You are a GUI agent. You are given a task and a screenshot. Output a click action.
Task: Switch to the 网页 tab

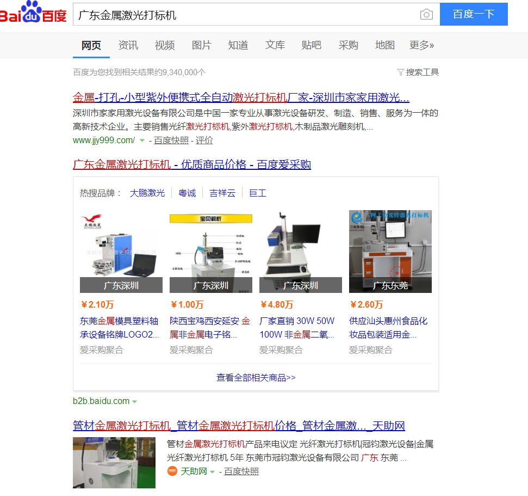(91, 45)
